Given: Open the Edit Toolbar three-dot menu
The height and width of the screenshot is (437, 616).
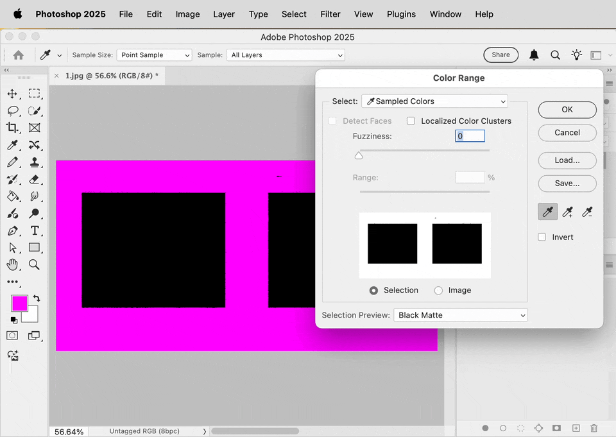Looking at the screenshot, I should (13, 281).
